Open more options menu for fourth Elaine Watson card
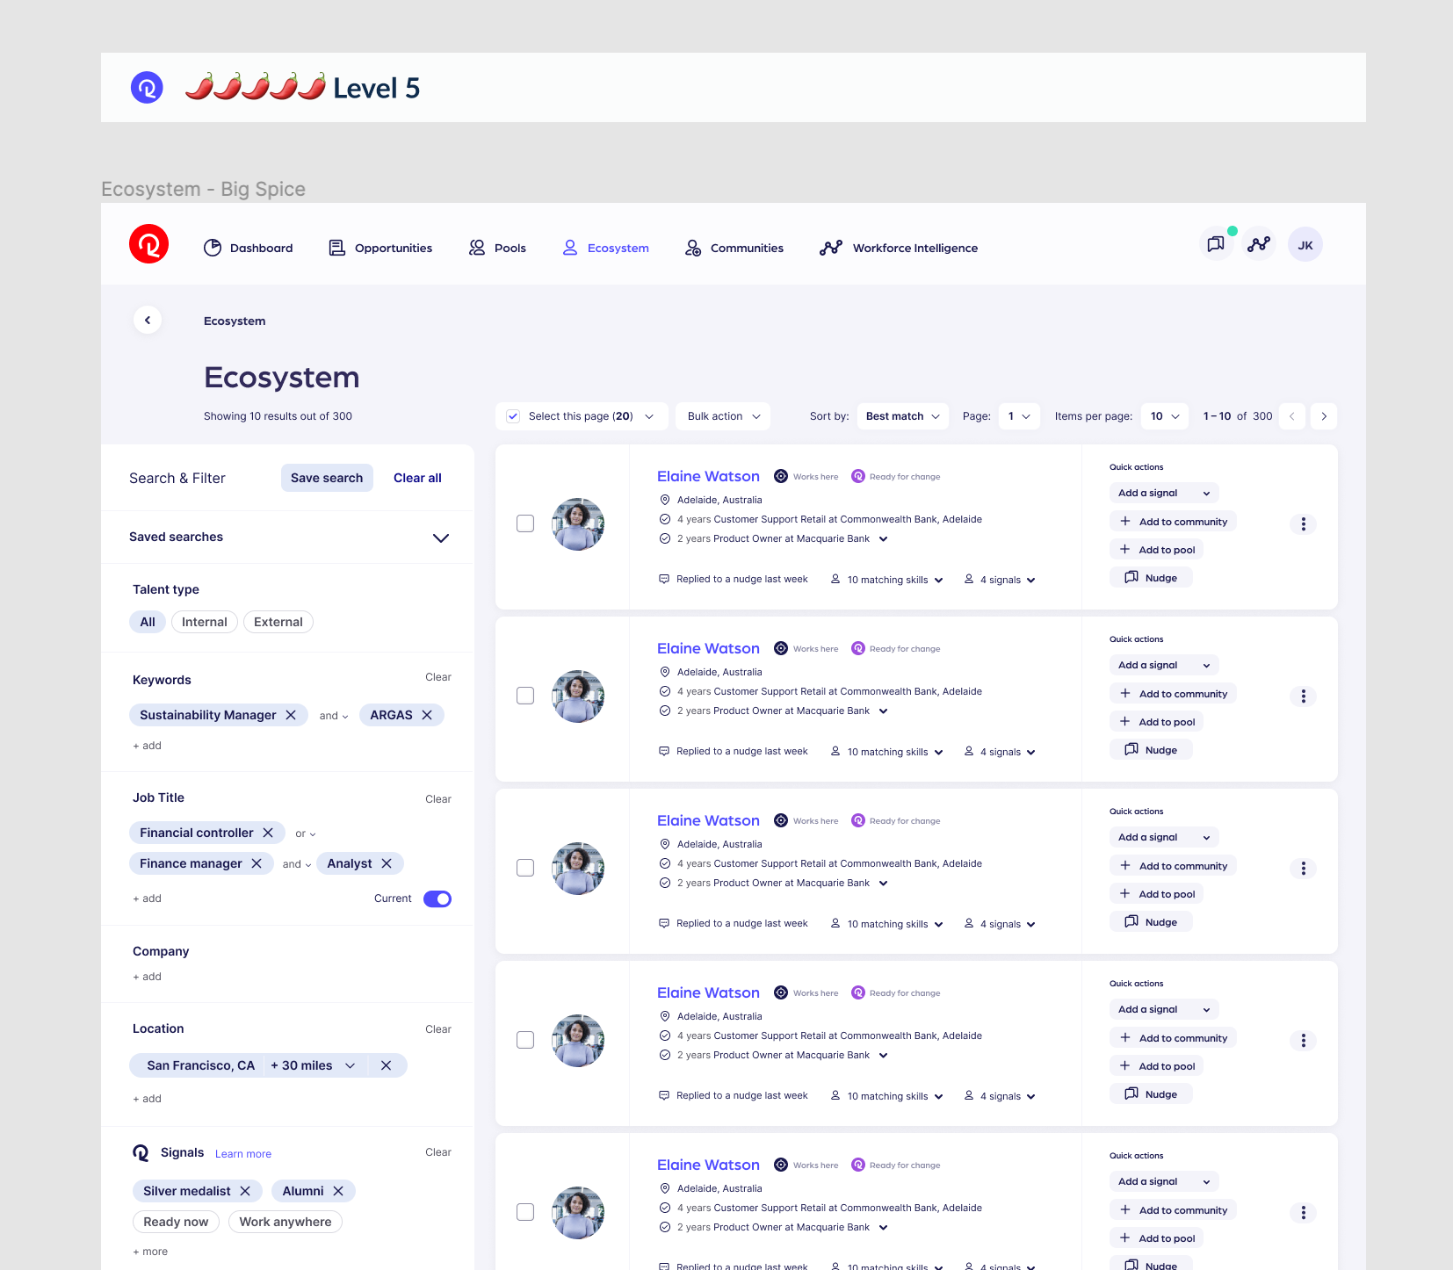Viewport: 1453px width, 1270px height. click(1304, 1040)
